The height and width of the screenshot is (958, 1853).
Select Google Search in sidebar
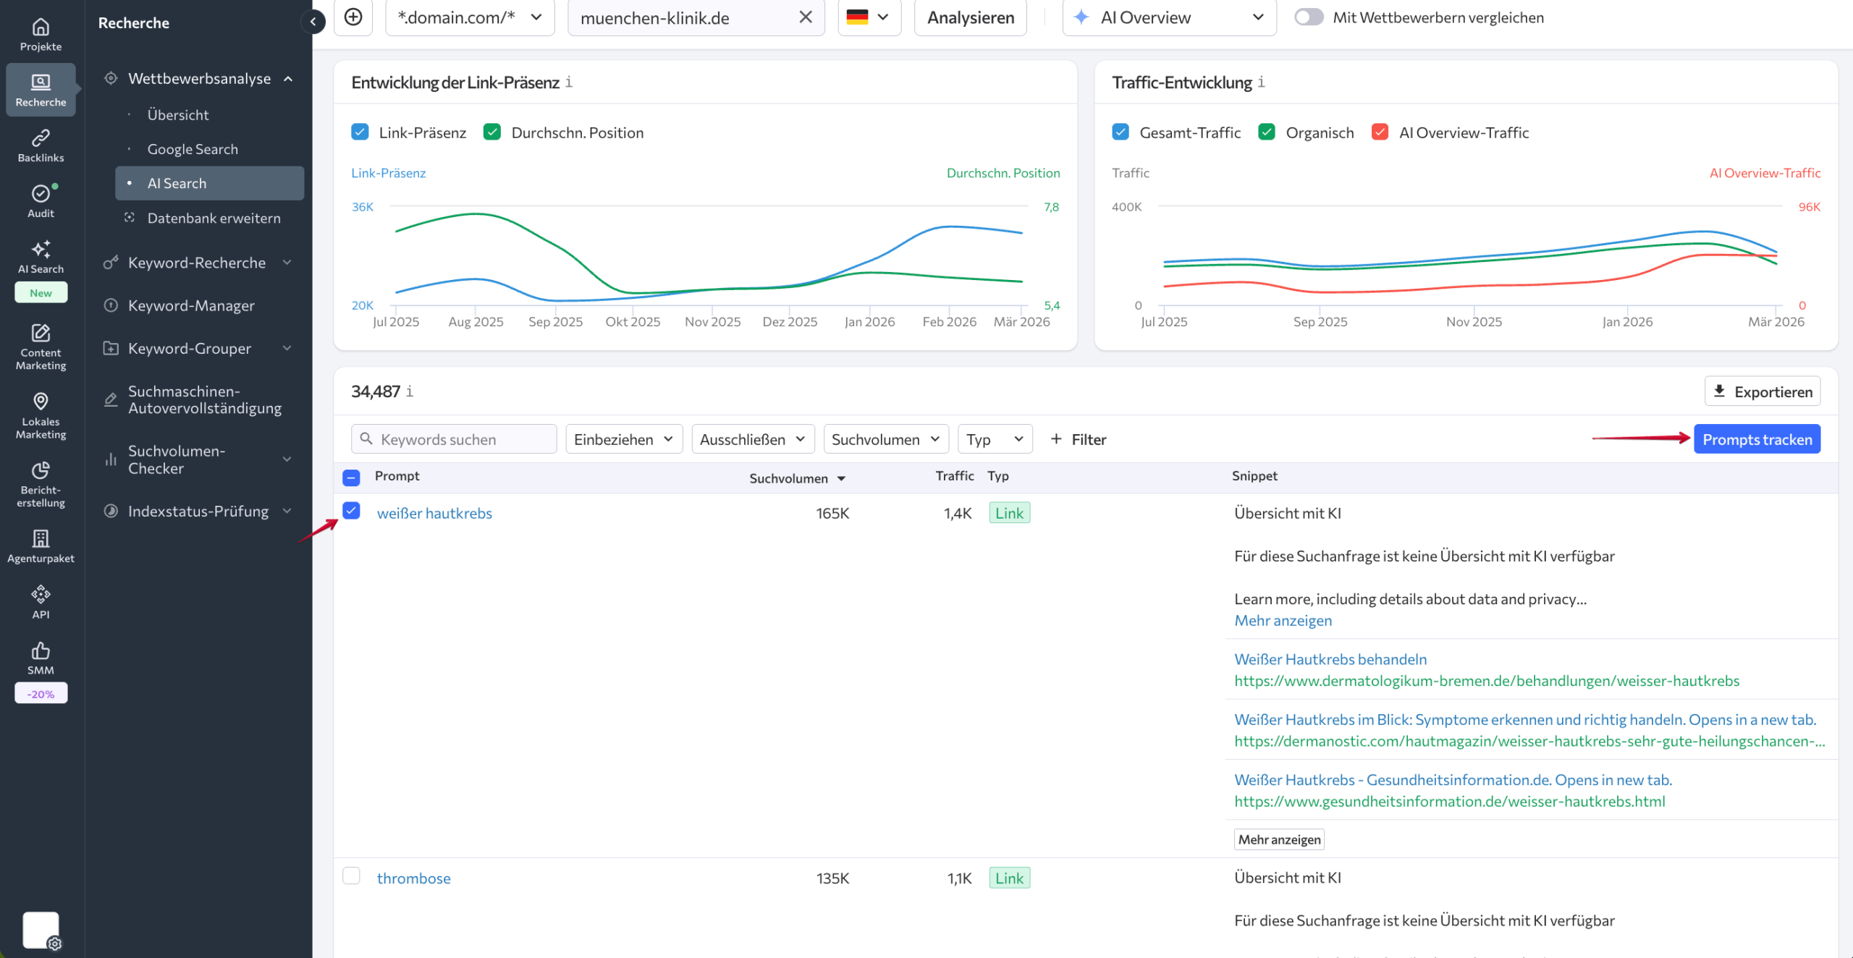[x=193, y=149]
